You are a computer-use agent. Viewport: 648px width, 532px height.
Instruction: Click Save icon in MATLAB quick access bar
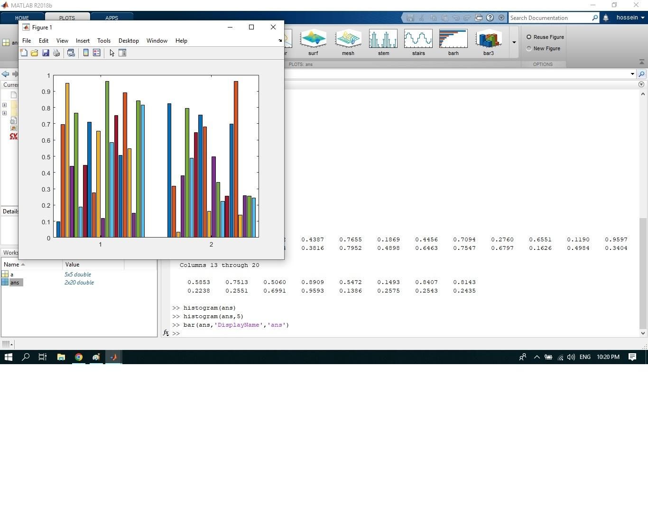click(410, 18)
